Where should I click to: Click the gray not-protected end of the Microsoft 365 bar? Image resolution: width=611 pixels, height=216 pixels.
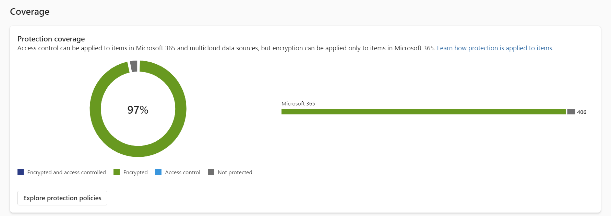click(x=571, y=112)
